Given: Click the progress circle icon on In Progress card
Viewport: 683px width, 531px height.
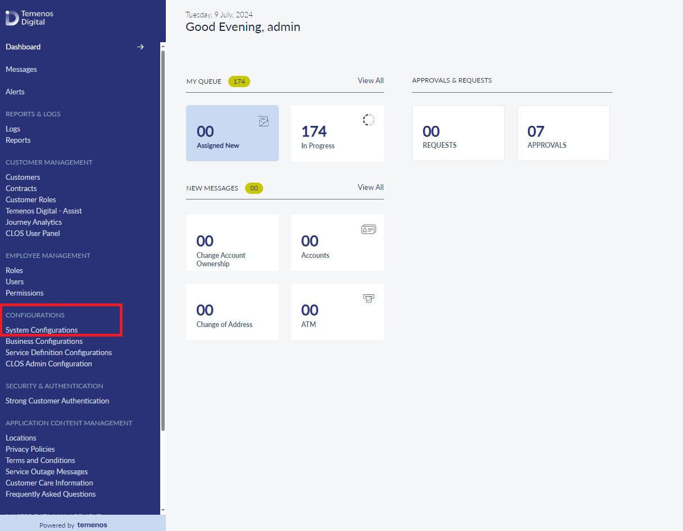Looking at the screenshot, I should (369, 120).
